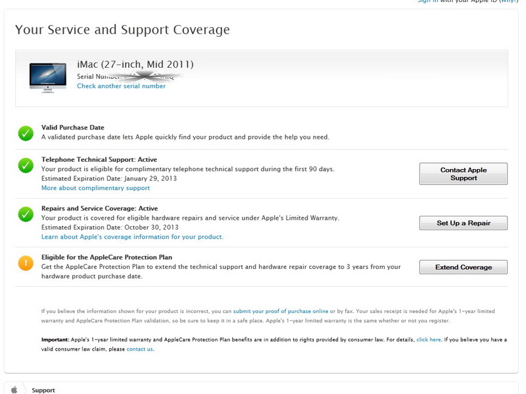This screenshot has height=394, width=526.
Task: Click the iMac product thumbnail image
Action: tap(47, 78)
